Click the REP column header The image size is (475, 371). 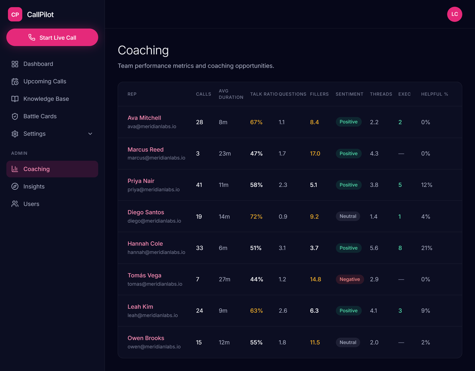click(132, 94)
